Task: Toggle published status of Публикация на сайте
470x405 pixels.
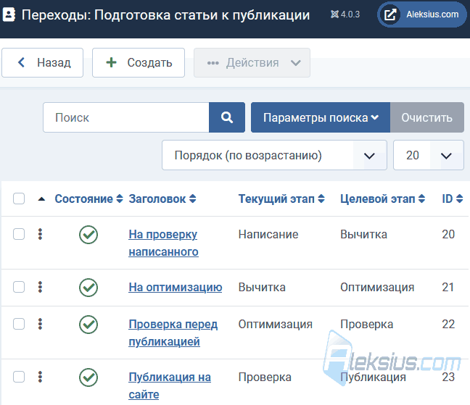Action: (88, 377)
